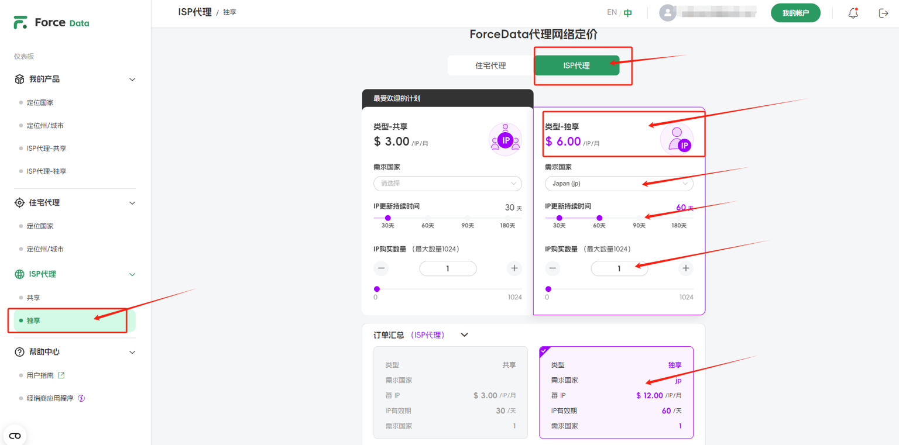This screenshot has width=899, height=445.
Task: Click the green My Account button
Action: click(795, 13)
